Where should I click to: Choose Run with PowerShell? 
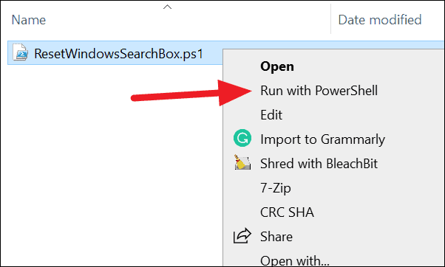(x=319, y=91)
